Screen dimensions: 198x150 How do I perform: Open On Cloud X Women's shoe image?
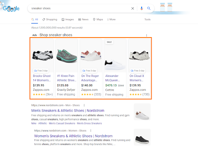pyautogui.click(x=139, y=56)
